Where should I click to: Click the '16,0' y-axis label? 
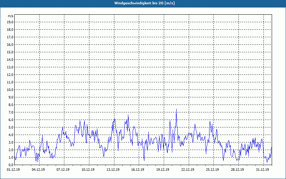(10, 44)
